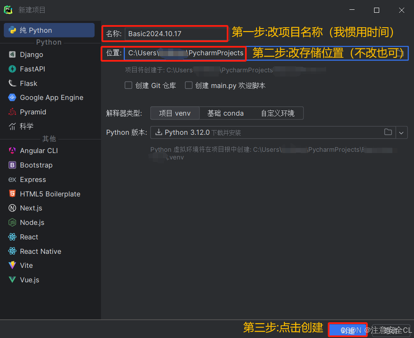Close the New Project dialog
The height and width of the screenshot is (338, 414).
[x=402, y=10]
